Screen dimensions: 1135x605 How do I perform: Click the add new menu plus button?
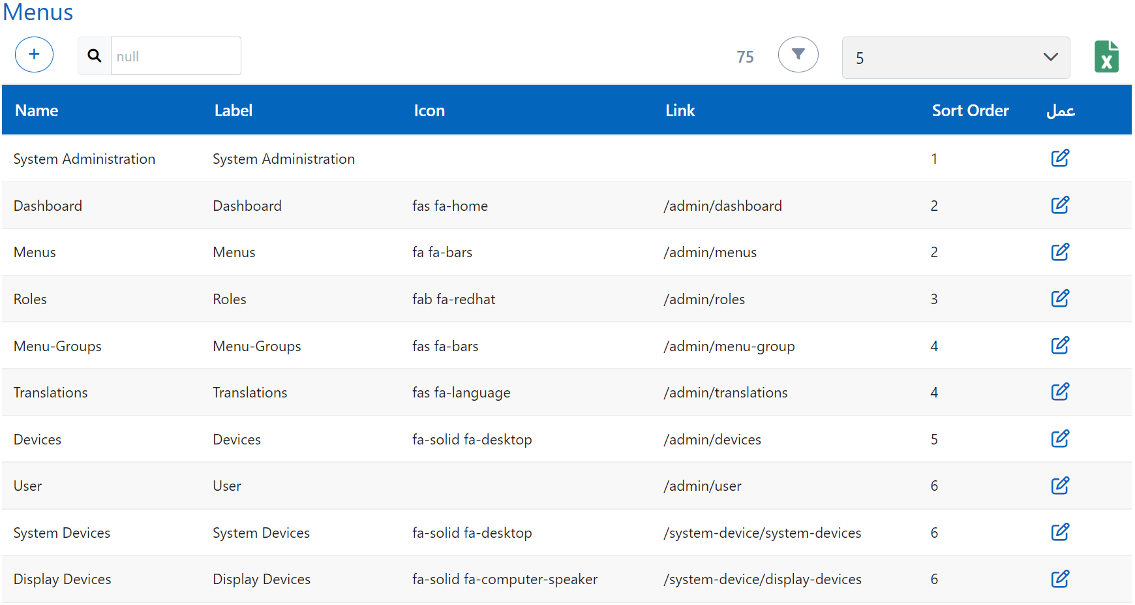(34, 55)
